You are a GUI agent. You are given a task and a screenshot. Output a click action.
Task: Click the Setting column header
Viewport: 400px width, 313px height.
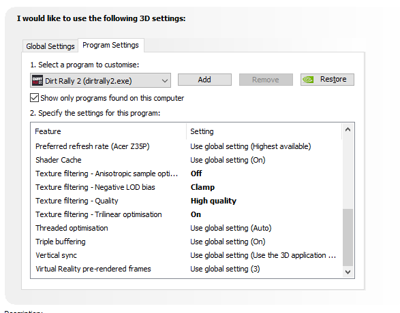coord(264,131)
